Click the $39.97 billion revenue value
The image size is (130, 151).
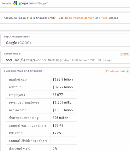pos(62,87)
